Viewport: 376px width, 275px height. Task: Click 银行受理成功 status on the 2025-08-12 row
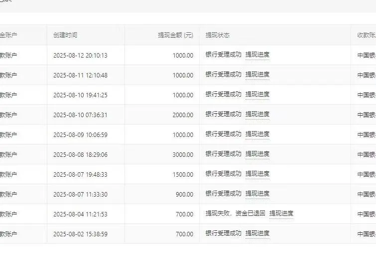click(x=223, y=55)
